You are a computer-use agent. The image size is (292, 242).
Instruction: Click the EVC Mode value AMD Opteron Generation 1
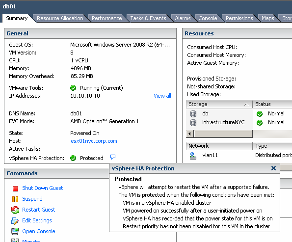[105, 121]
